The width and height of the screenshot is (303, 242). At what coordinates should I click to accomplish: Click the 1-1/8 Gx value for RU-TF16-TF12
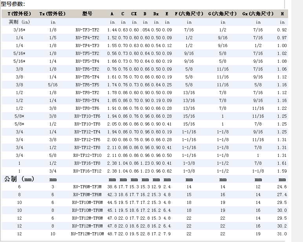[258, 171]
